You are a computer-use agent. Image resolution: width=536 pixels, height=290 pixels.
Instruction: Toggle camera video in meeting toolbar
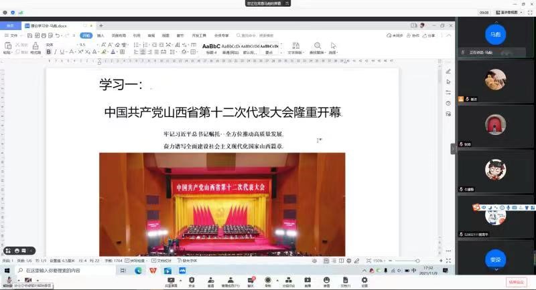[29, 281]
